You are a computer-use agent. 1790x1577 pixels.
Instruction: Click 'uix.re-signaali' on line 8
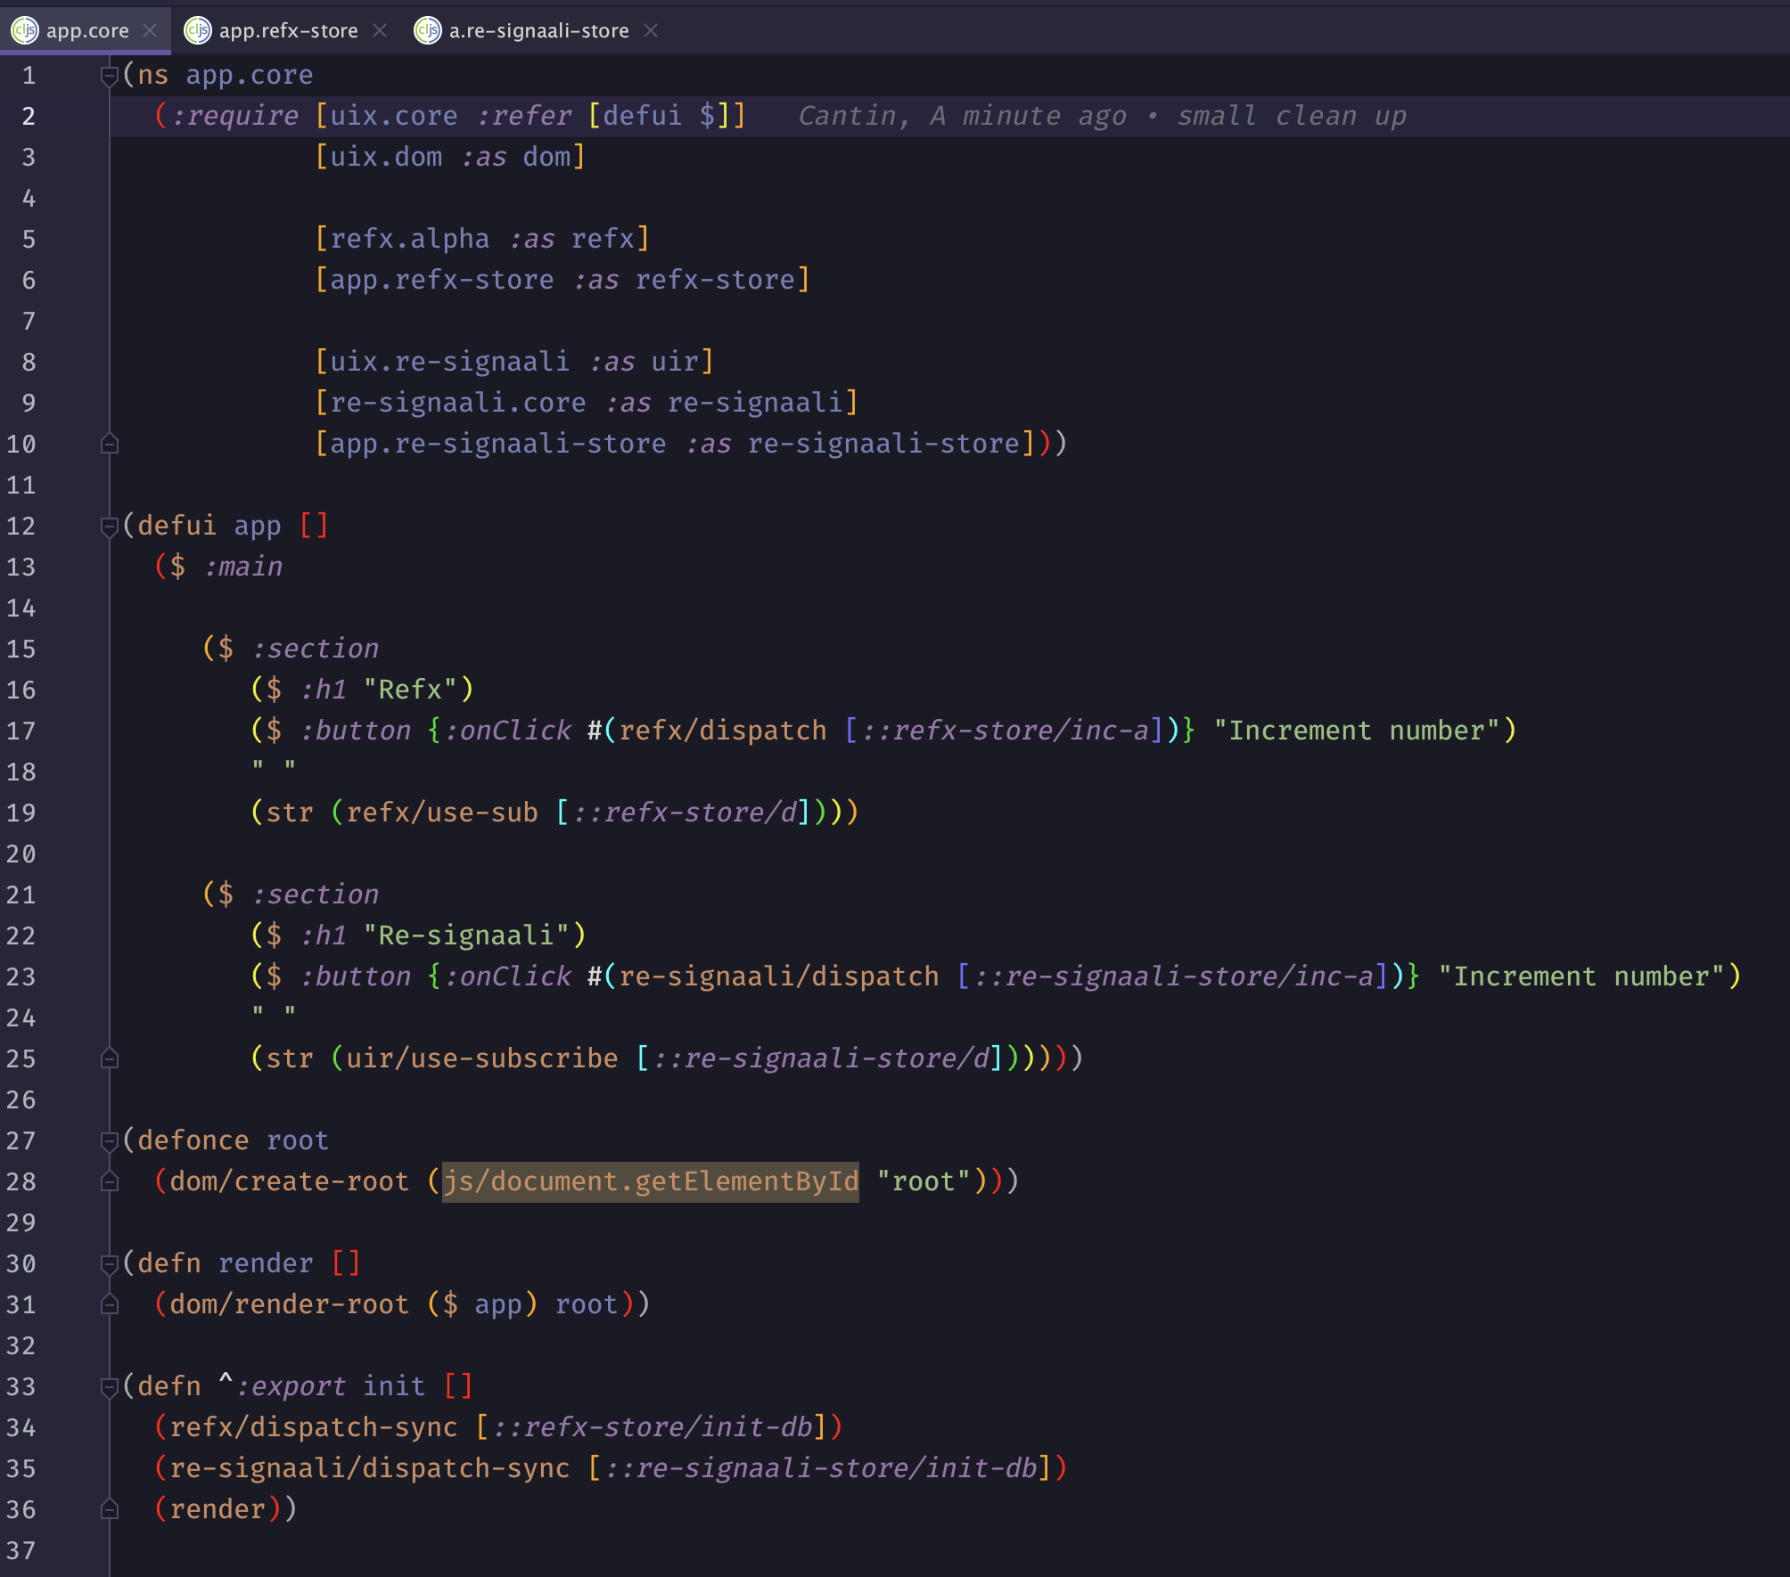click(x=449, y=362)
